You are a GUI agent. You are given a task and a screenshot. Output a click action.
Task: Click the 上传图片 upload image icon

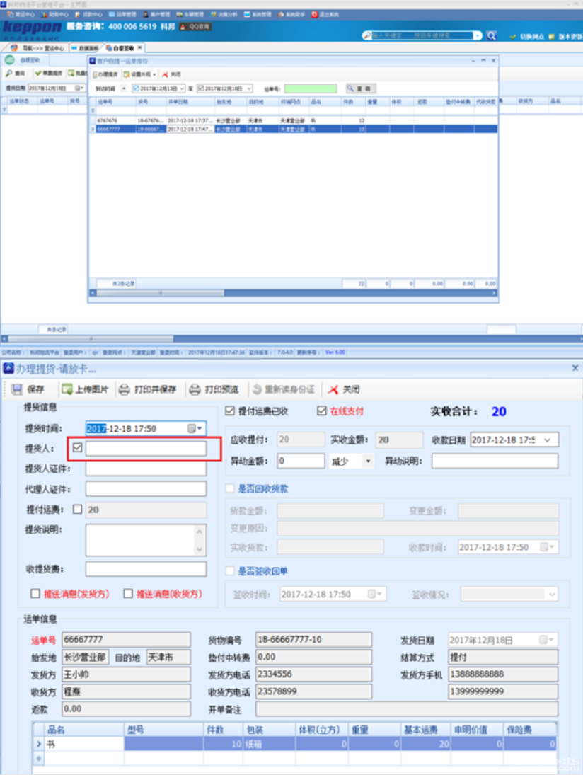(x=68, y=389)
